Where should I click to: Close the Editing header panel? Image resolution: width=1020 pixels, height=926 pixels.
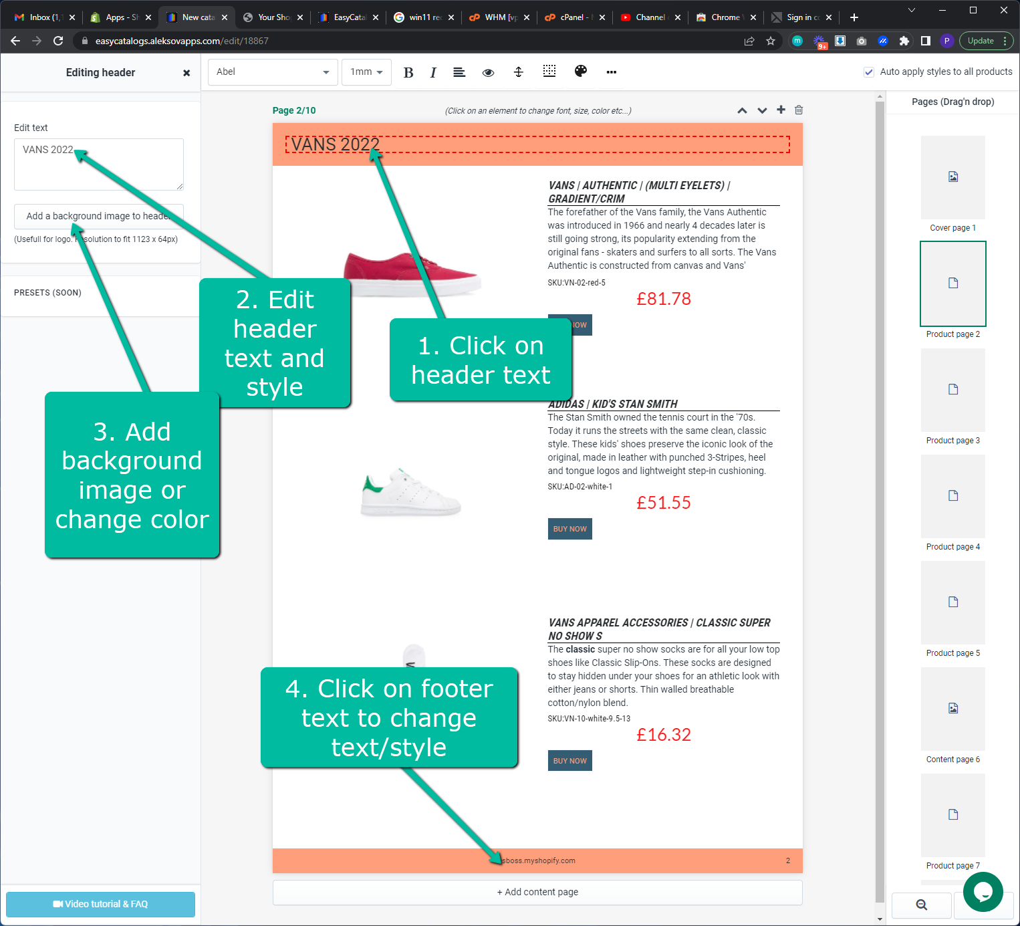click(x=186, y=73)
